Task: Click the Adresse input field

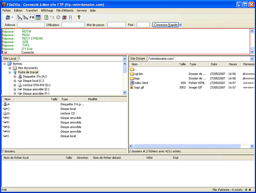Action: coord(31,25)
